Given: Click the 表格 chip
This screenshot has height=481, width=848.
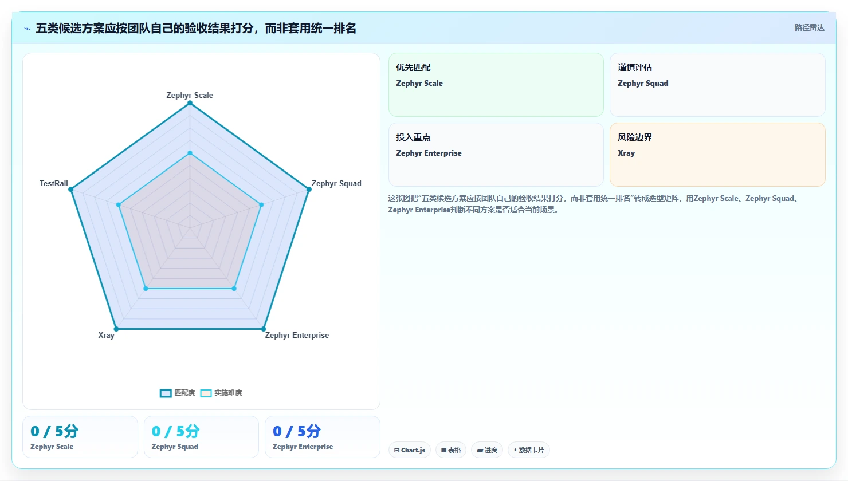Looking at the screenshot, I should [x=451, y=450].
